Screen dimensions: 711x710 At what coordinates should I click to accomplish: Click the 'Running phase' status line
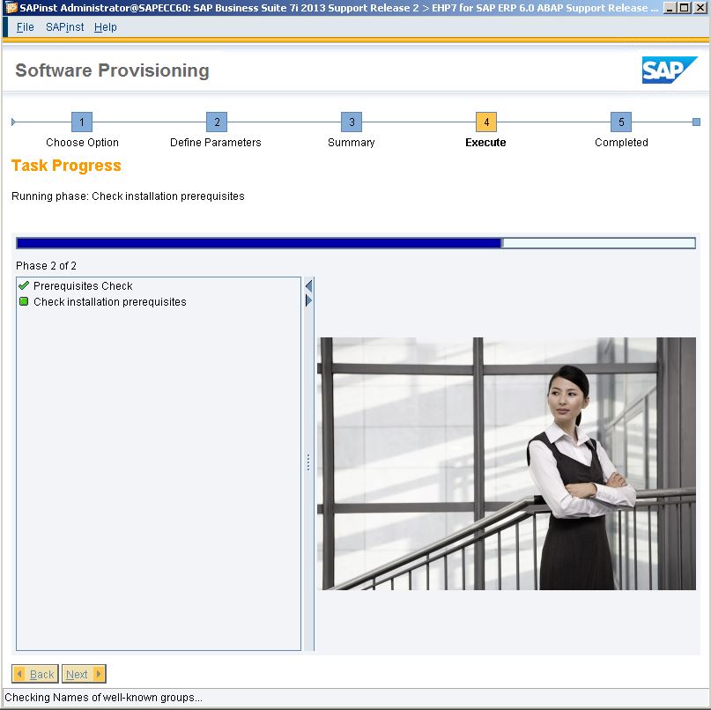tap(128, 196)
